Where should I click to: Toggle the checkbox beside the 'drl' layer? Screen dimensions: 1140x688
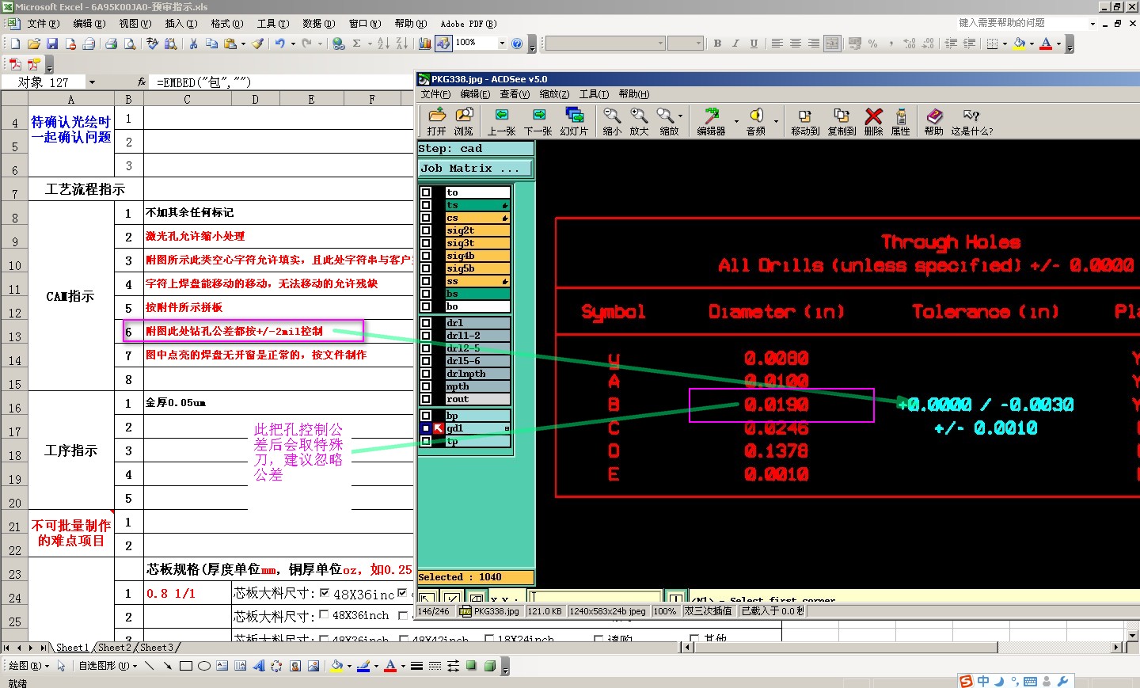pos(426,323)
